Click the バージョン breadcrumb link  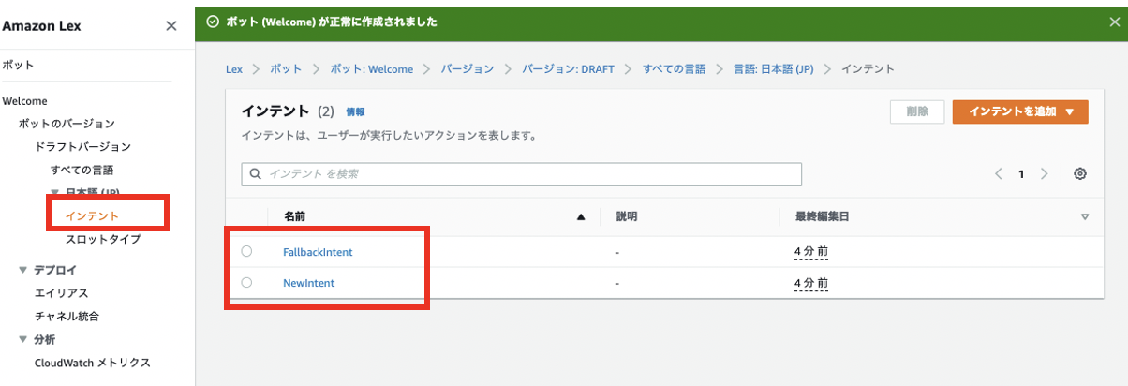pos(467,69)
